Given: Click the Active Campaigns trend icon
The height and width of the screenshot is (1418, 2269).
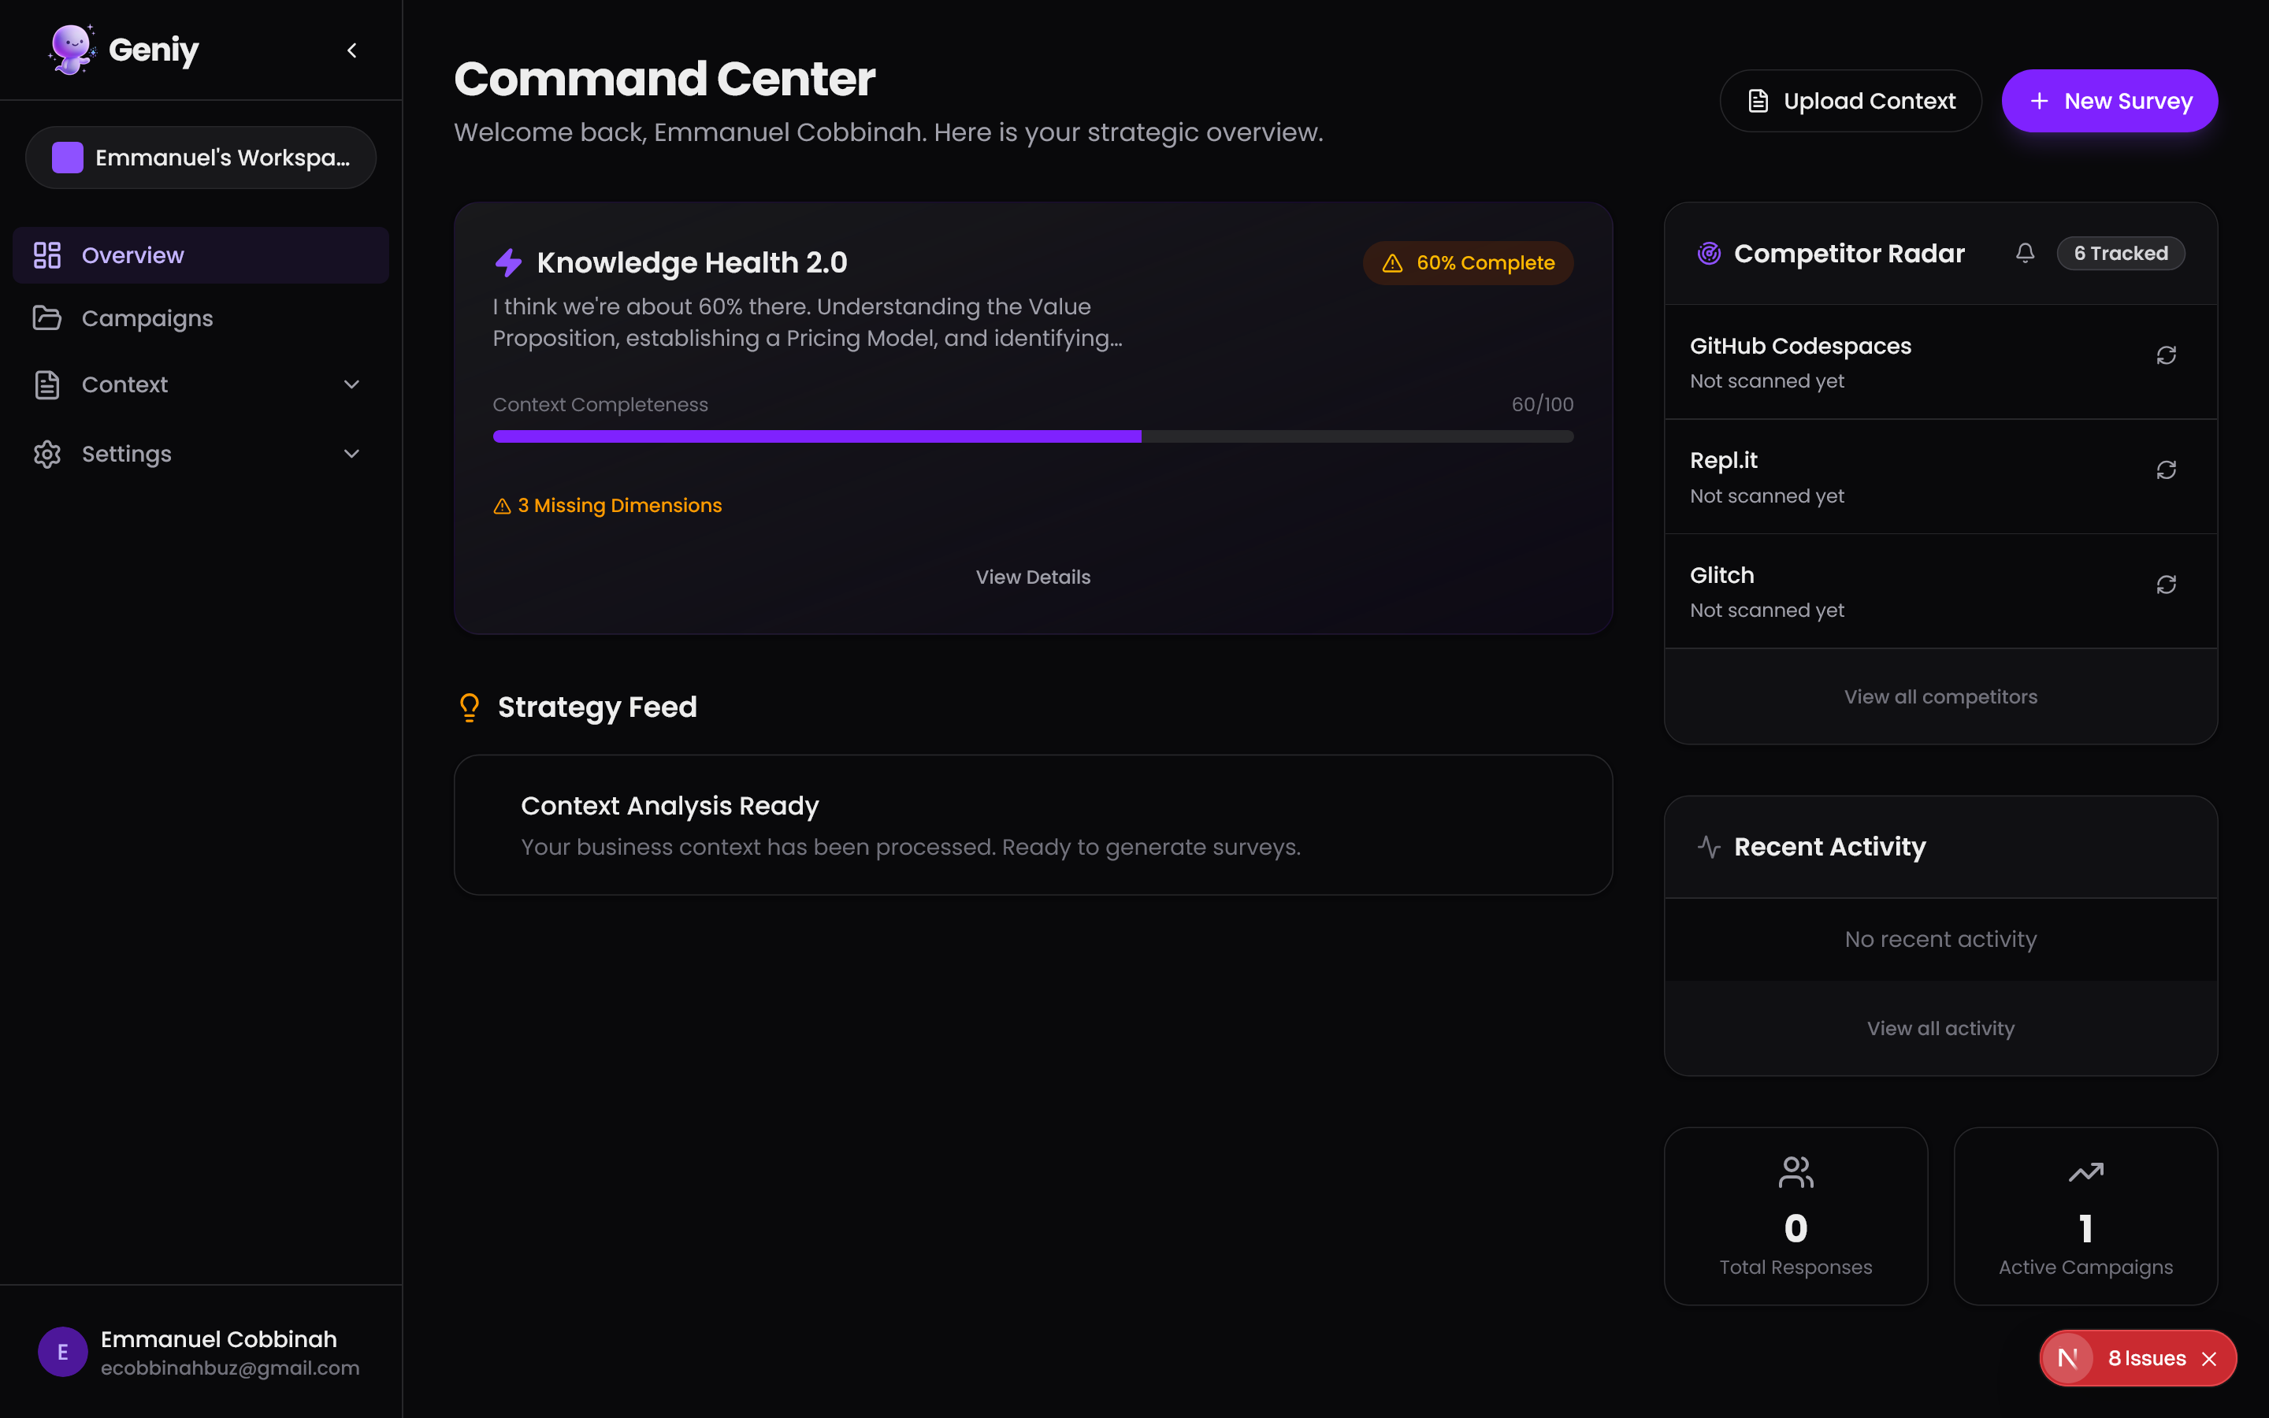Looking at the screenshot, I should 2085,1172.
